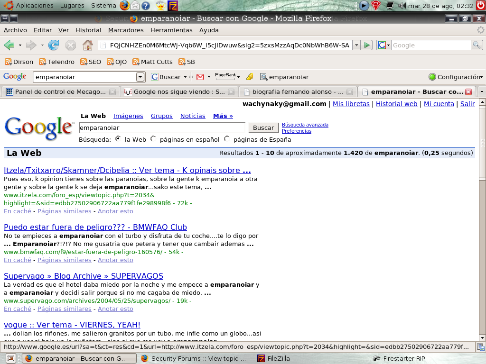This screenshot has height=364, width=486.
Task: Click the Google homepage logo
Action: tap(39, 127)
